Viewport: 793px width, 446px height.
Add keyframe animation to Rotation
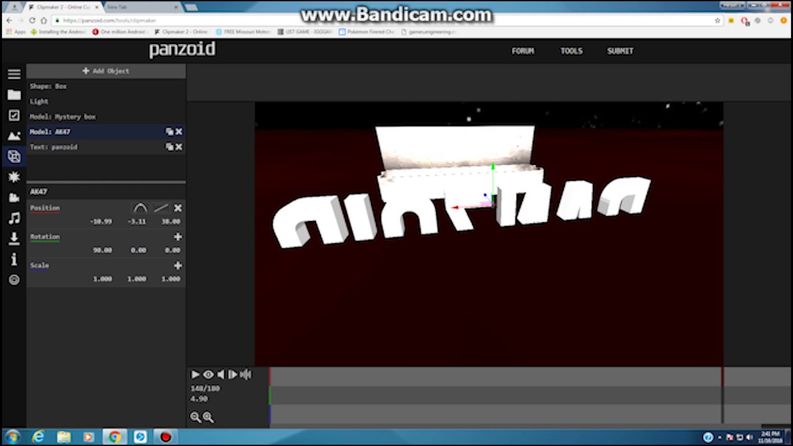click(x=178, y=237)
